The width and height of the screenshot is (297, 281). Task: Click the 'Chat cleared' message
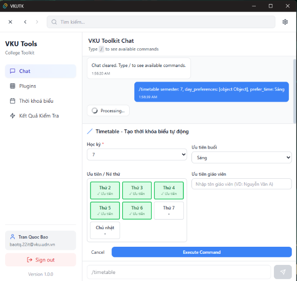pos(139,68)
